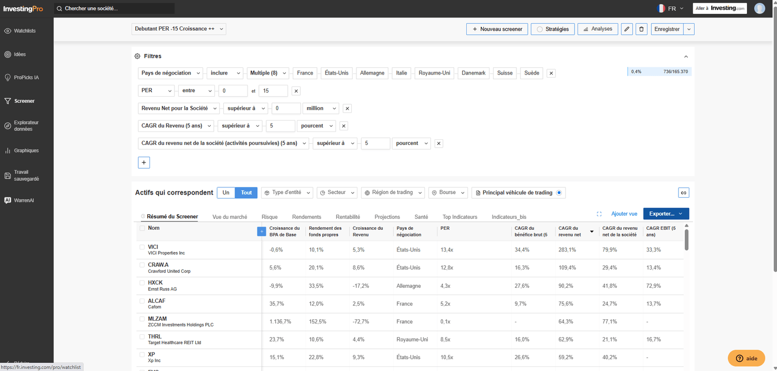Switch to the Rentabilité tab
This screenshot has width=777, height=371.
(x=348, y=217)
